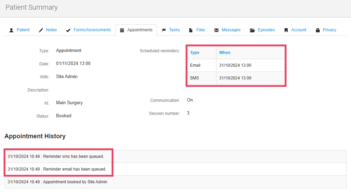This screenshot has height=195, width=351.
Task: Click the document icon beside Files
Action: (191, 30)
